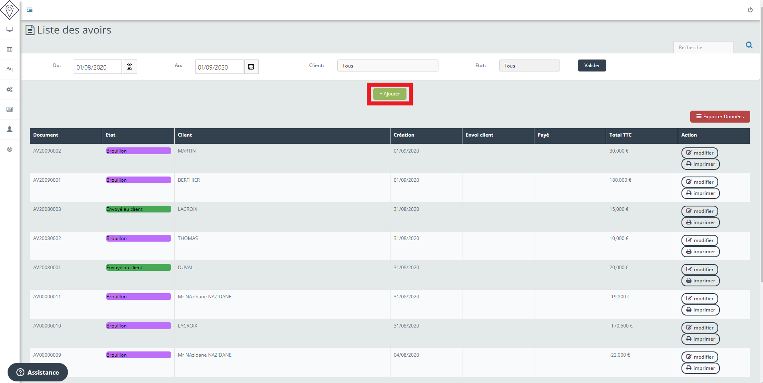Open the table grid sidebar icon
This screenshot has height=383, width=763.
[x=10, y=50]
